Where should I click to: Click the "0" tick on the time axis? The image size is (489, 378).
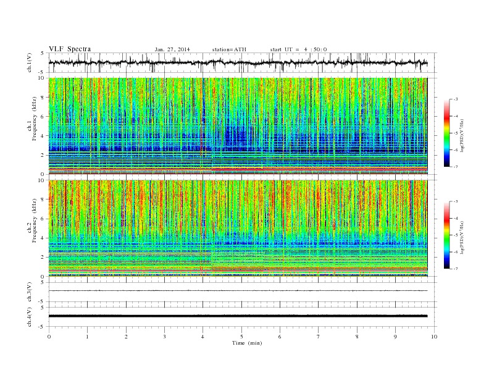(49, 337)
